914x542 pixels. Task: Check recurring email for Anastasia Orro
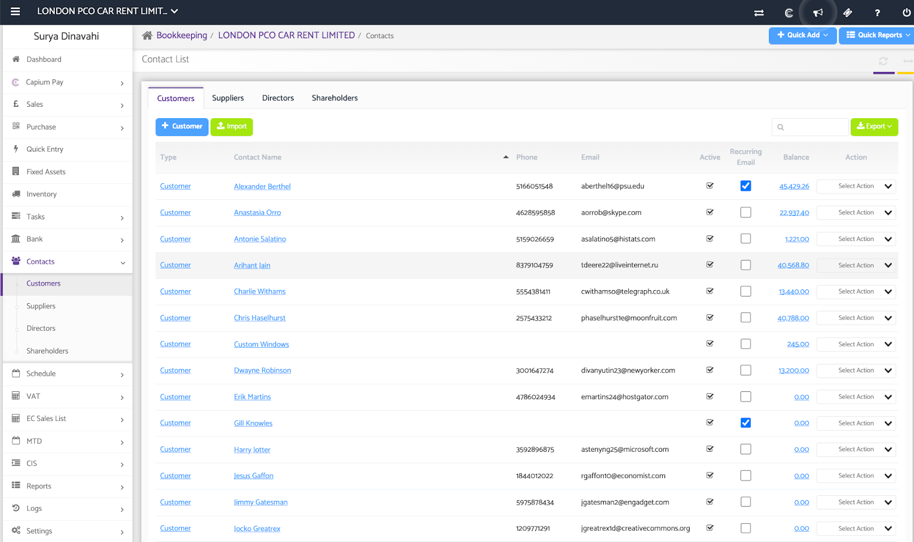tap(745, 212)
